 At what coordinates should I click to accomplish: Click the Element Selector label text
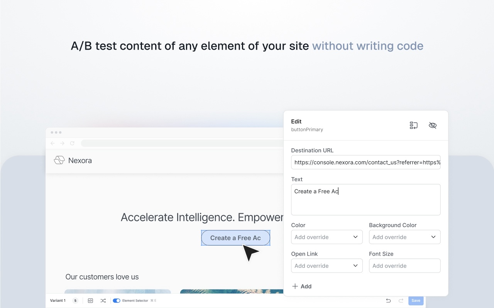pyautogui.click(x=135, y=301)
